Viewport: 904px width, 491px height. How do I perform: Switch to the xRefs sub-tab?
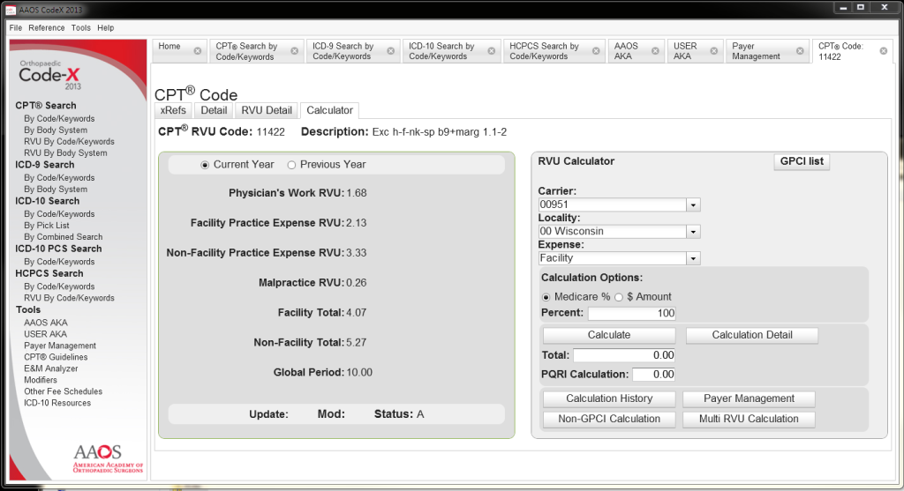pos(173,110)
